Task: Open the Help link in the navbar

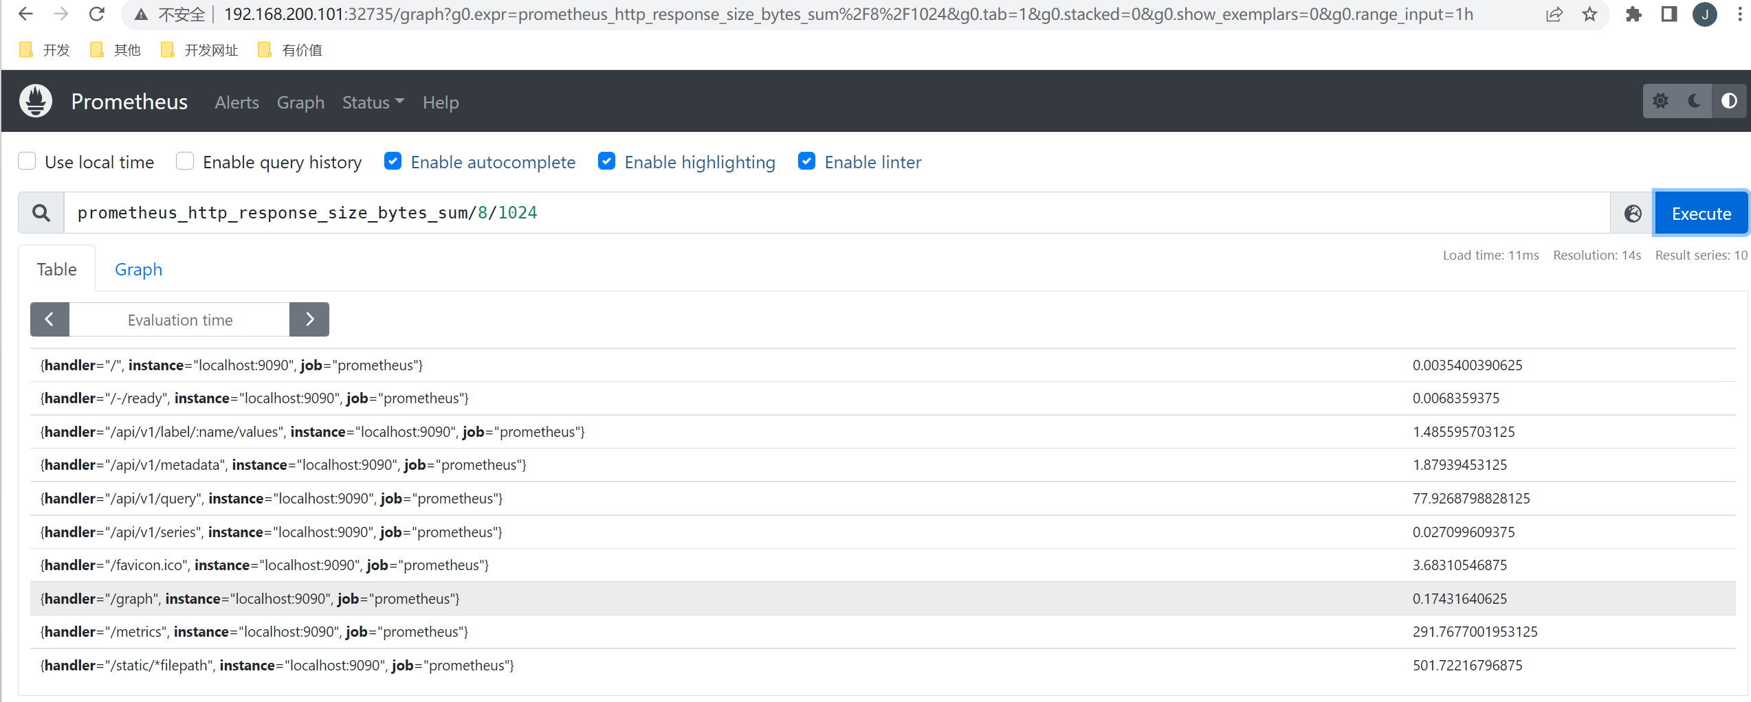Action: [x=441, y=102]
